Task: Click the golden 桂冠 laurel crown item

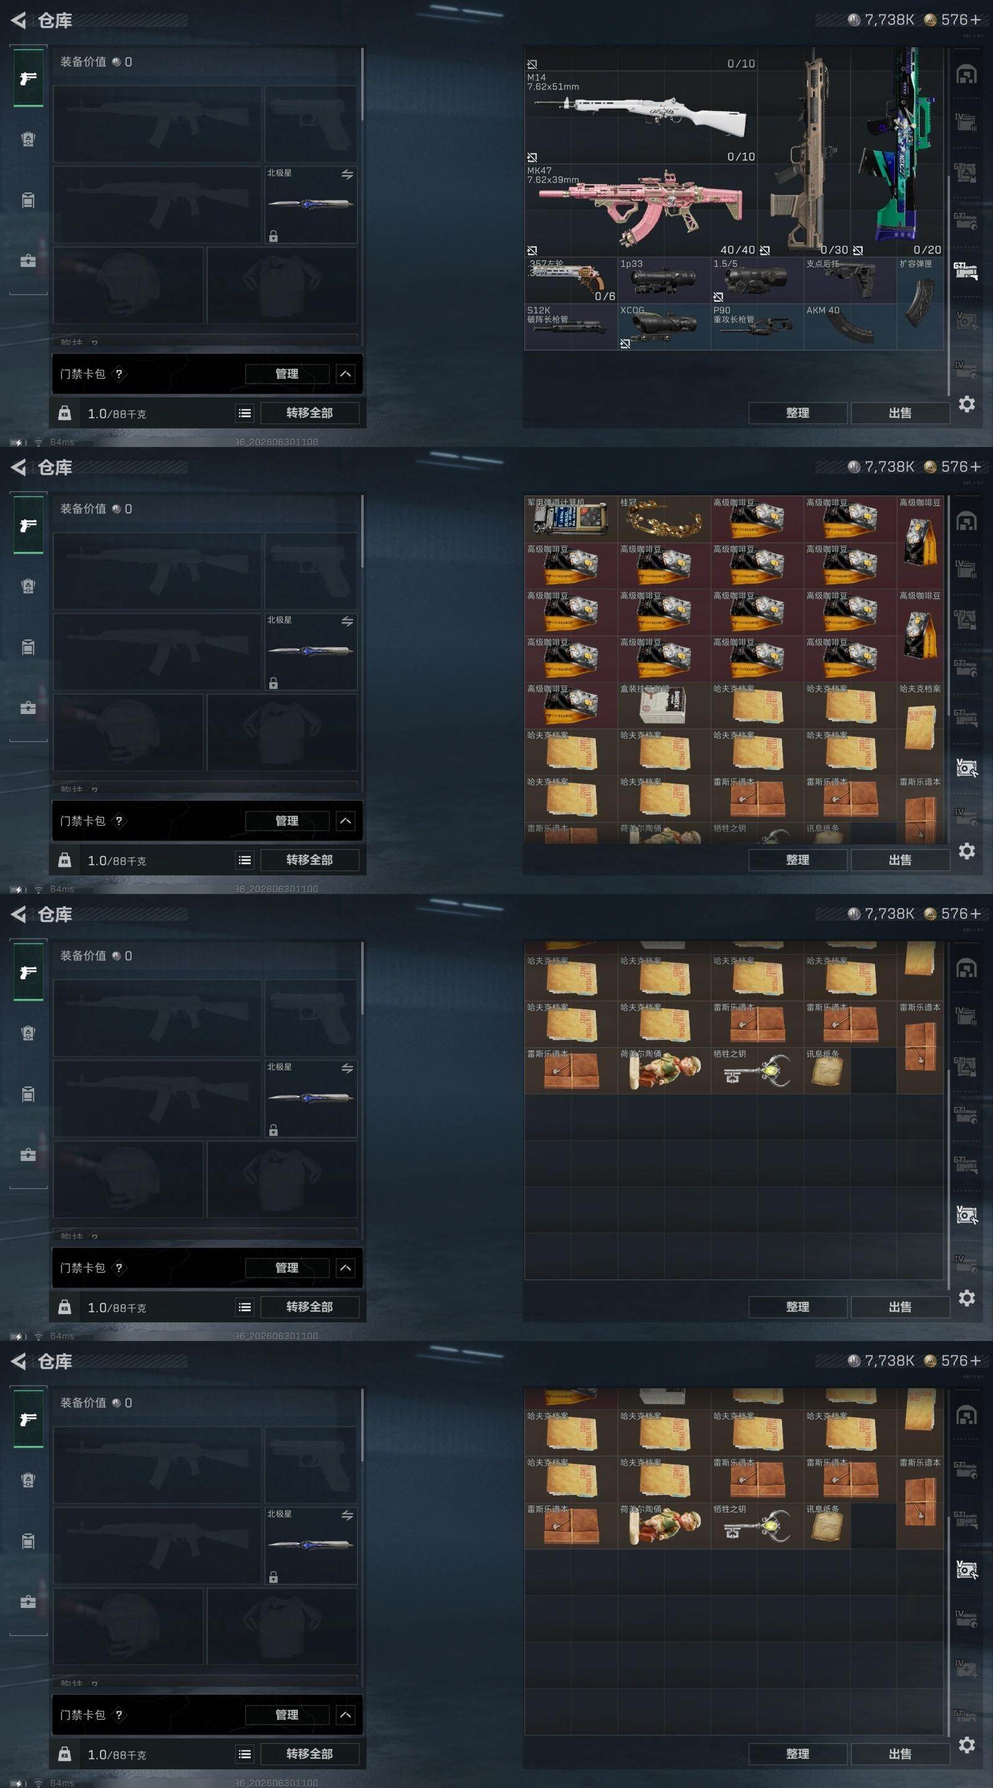Action: pyautogui.click(x=664, y=518)
